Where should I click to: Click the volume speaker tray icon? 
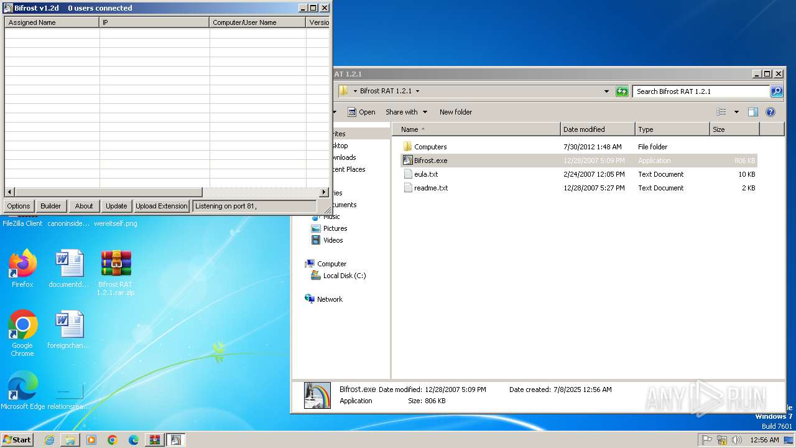pyautogui.click(x=737, y=440)
